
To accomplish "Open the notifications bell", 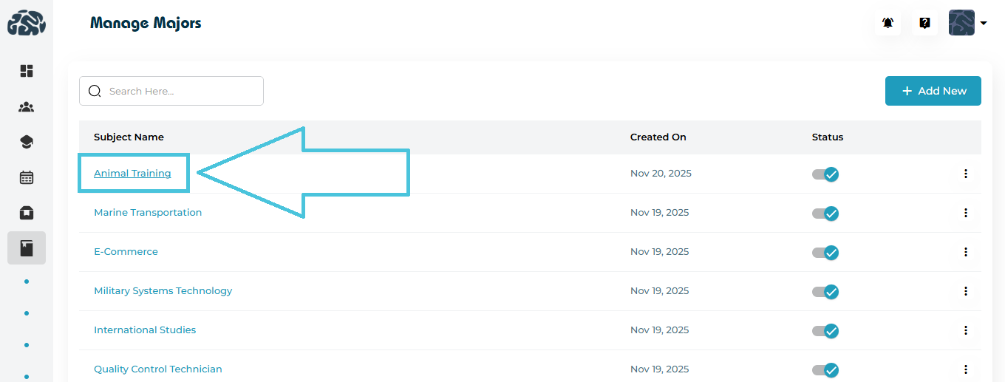I will 888,23.
